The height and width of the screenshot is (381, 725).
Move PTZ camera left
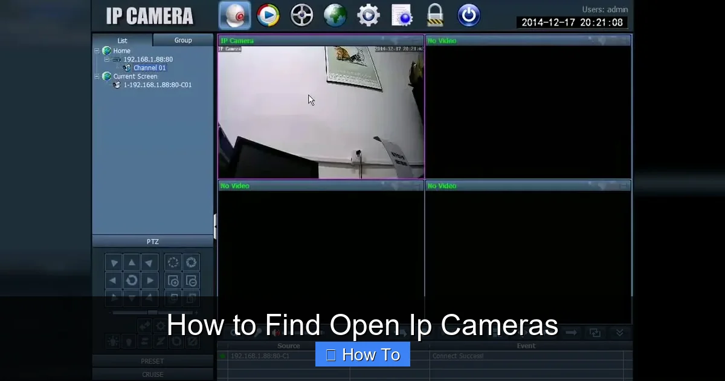click(113, 281)
